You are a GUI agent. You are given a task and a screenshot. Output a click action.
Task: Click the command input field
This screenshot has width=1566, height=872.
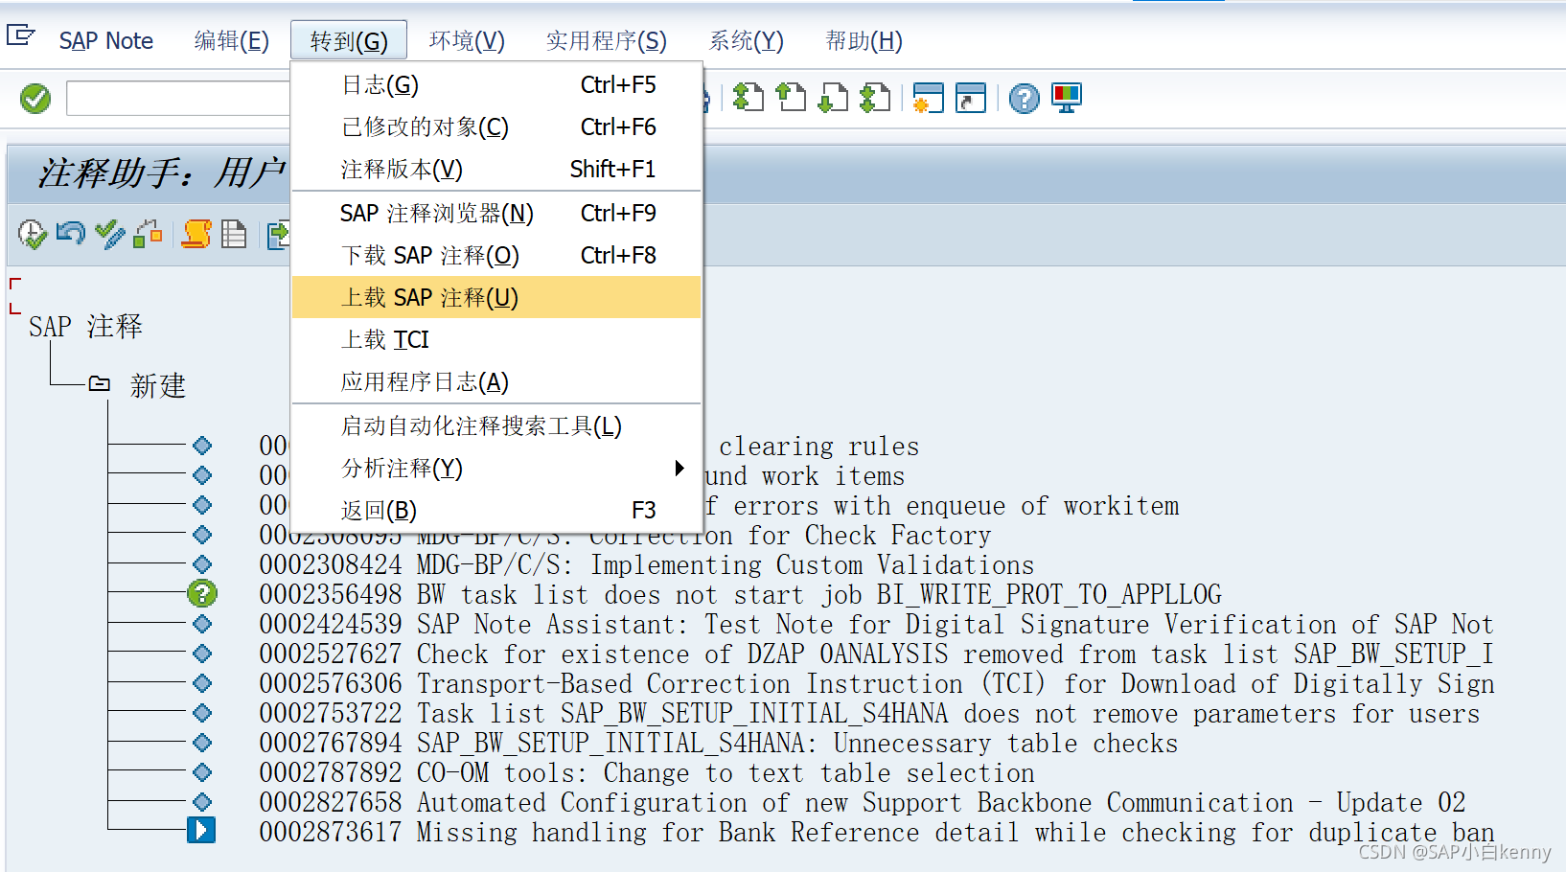pyautogui.click(x=178, y=98)
